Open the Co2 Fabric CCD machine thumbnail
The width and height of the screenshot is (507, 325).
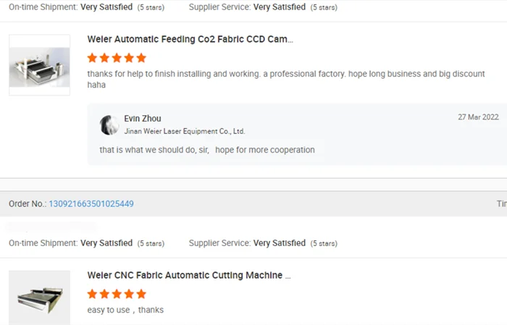[x=39, y=65]
